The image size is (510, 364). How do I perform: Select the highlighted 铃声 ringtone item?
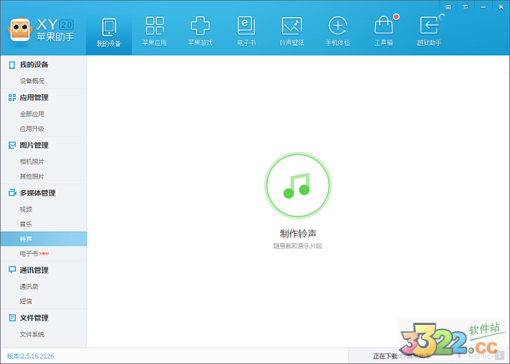point(43,239)
